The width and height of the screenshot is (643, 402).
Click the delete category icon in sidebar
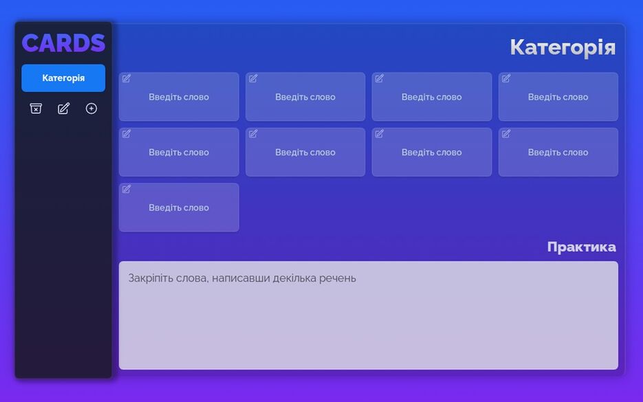36,109
